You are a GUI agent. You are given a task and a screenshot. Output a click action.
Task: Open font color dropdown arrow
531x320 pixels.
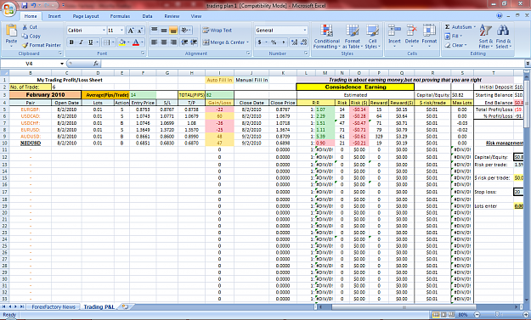coord(142,42)
